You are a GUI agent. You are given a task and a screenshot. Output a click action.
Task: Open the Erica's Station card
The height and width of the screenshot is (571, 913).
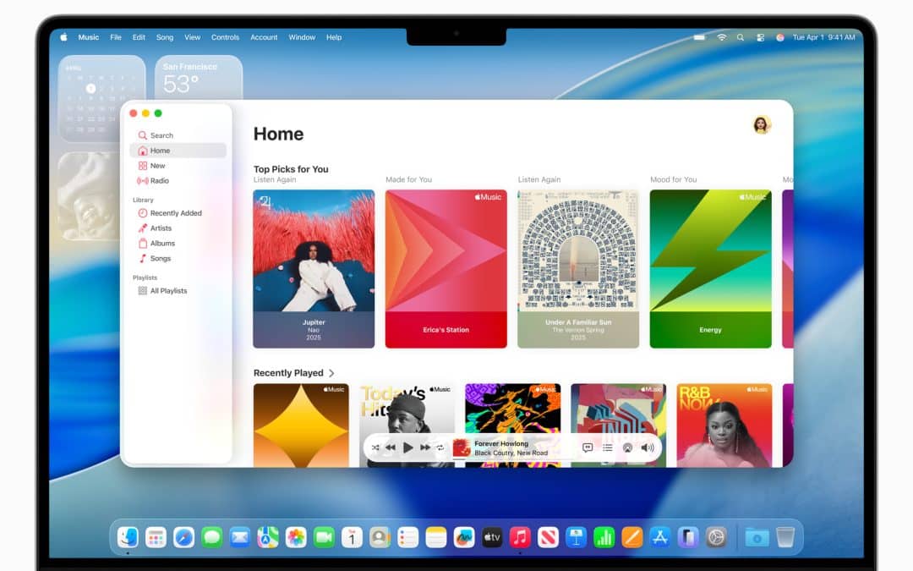pyautogui.click(x=446, y=269)
